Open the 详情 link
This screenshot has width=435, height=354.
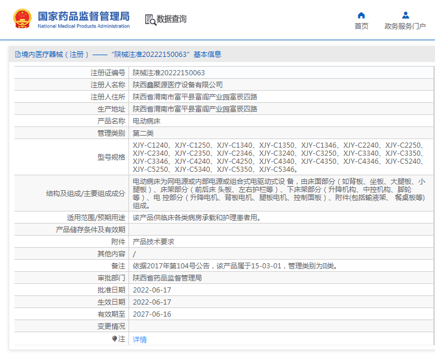click(x=139, y=339)
